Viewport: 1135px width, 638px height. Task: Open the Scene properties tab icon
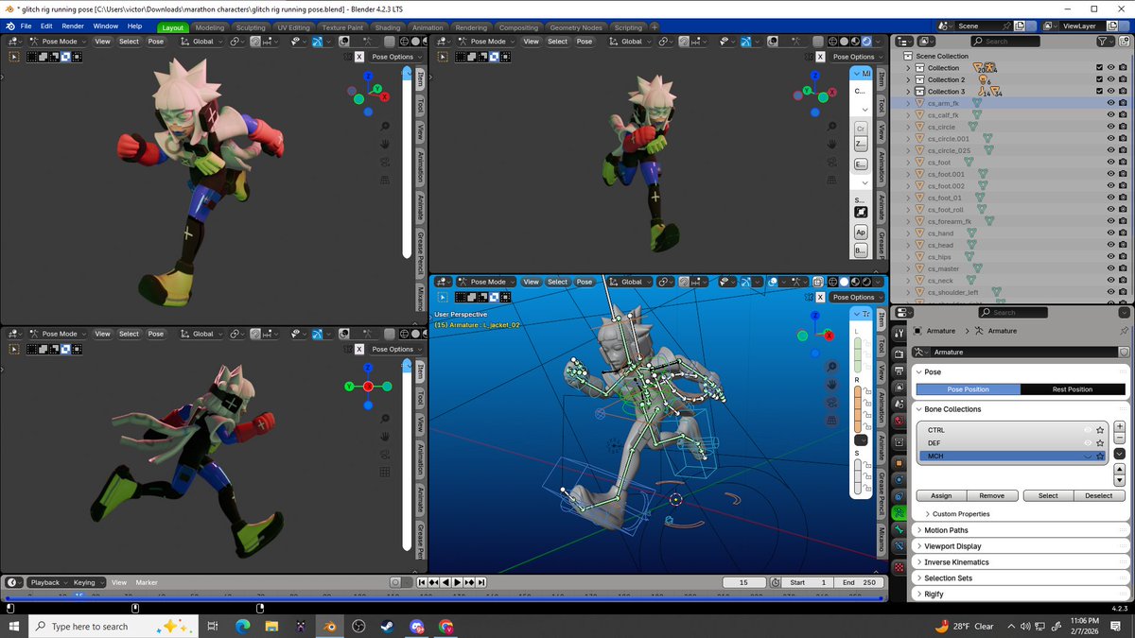[899, 404]
